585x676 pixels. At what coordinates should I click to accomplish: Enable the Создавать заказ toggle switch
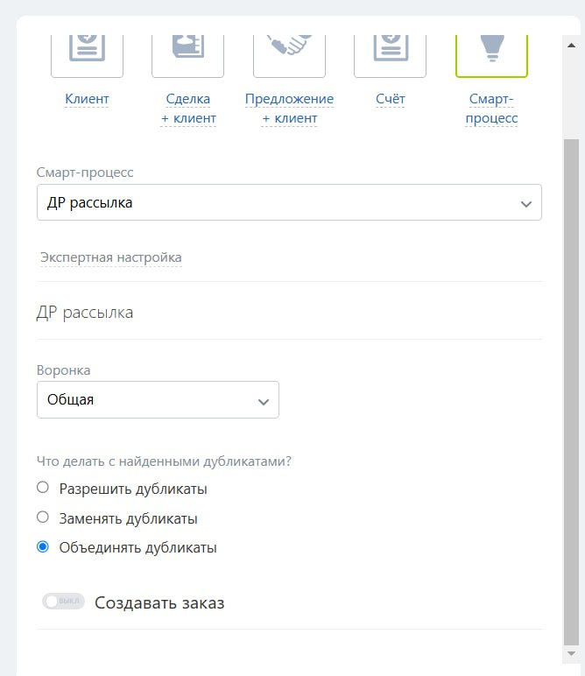63,602
